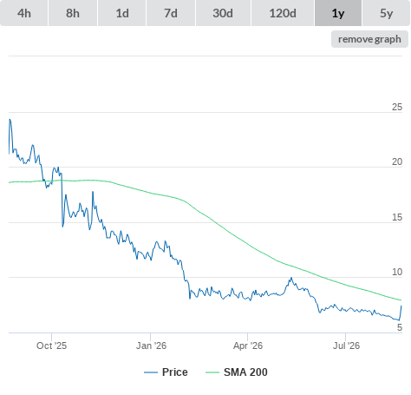Switch to the 8h time range
Viewport: 411px width, 395px height.
point(73,13)
